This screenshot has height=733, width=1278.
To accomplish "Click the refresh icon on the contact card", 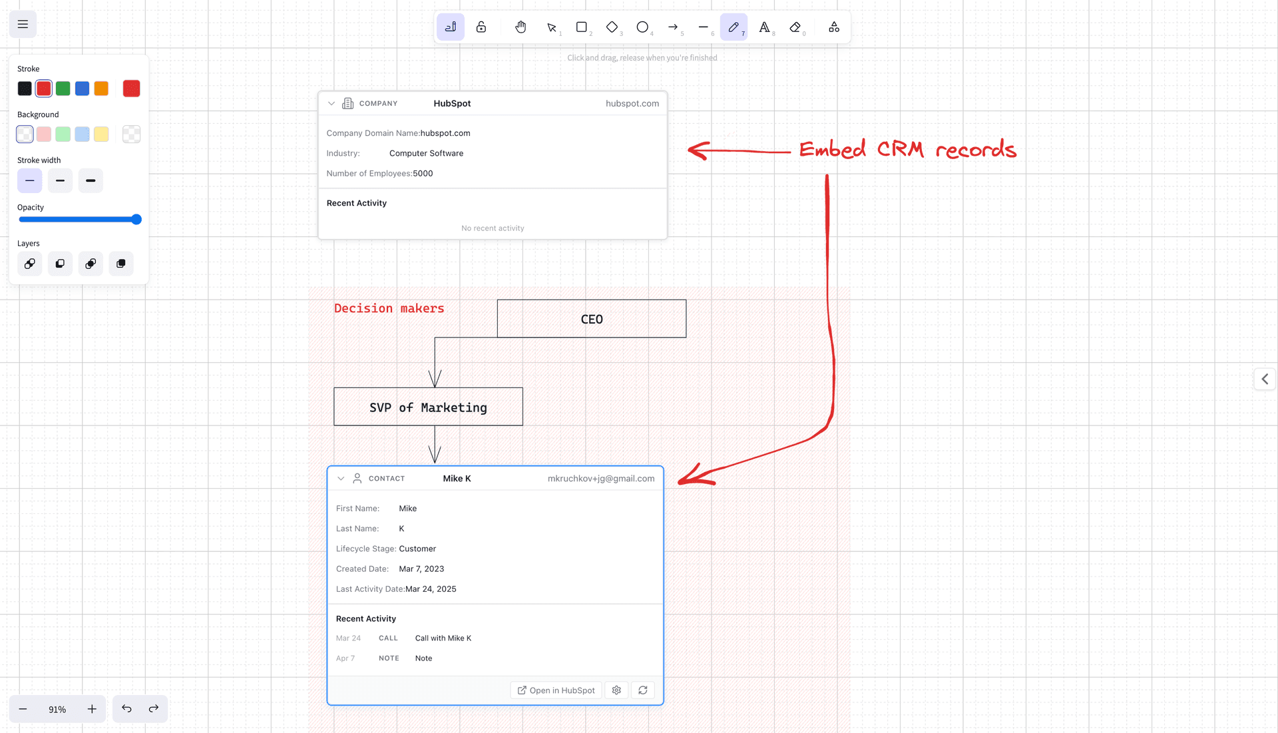I will point(642,690).
